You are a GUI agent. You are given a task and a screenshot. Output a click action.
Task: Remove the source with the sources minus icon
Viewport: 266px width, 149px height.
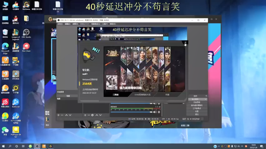click(x=88, y=115)
